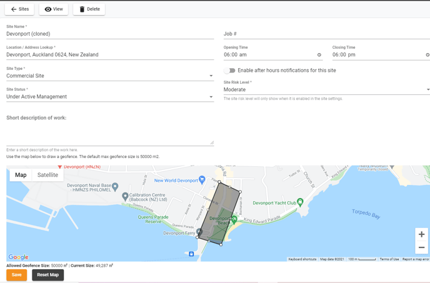
Task: Open the Site Risk Level dropdown
Action: 327,89
